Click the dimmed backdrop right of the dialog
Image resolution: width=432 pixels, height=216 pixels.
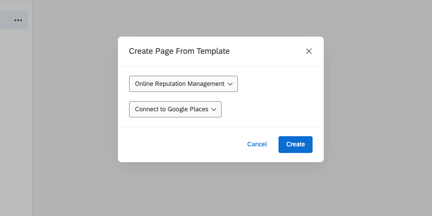point(376,102)
